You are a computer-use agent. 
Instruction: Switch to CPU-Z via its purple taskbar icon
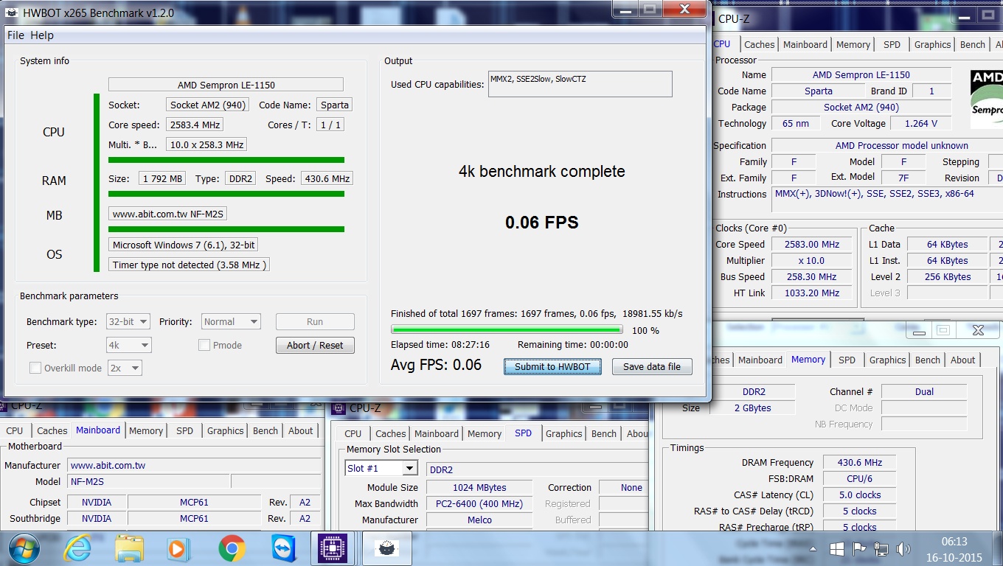click(333, 549)
